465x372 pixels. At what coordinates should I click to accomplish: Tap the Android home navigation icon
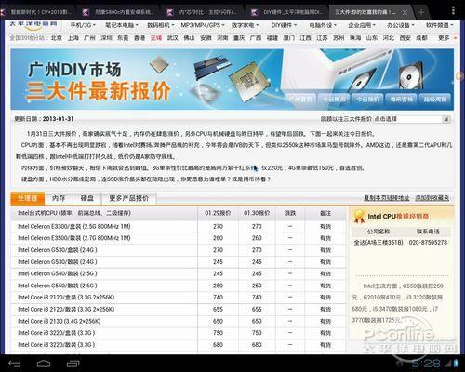44,364
